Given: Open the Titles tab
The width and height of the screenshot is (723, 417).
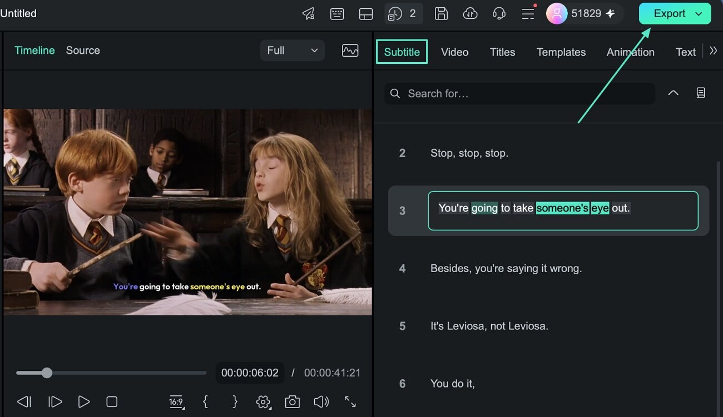Looking at the screenshot, I should coord(502,52).
